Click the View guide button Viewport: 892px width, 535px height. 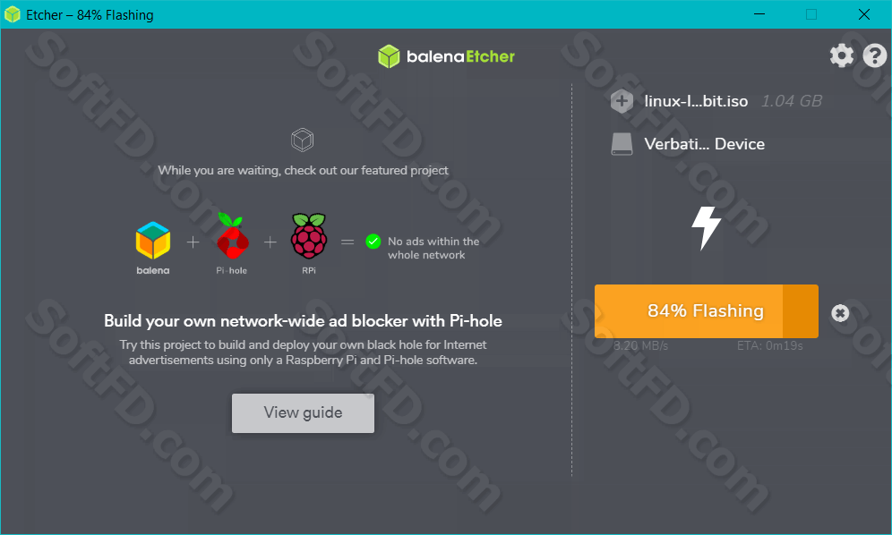(x=303, y=412)
